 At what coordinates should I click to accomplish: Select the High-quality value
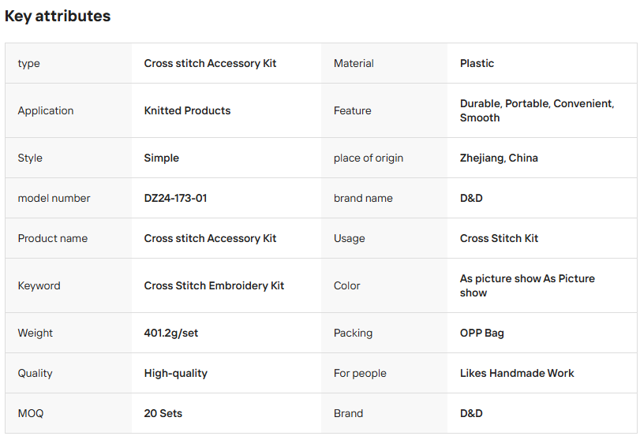[175, 373]
